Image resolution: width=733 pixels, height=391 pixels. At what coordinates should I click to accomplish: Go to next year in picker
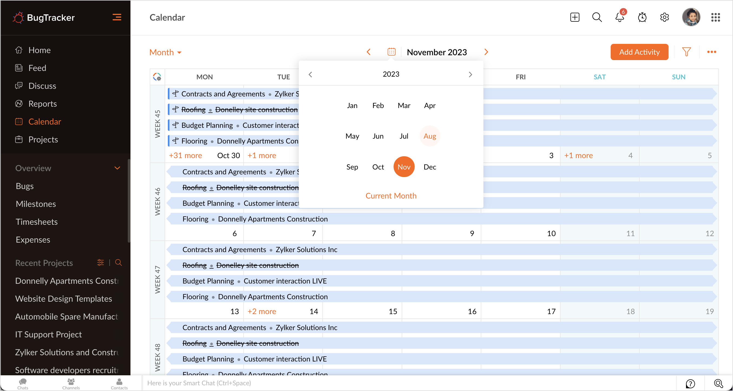(x=470, y=74)
